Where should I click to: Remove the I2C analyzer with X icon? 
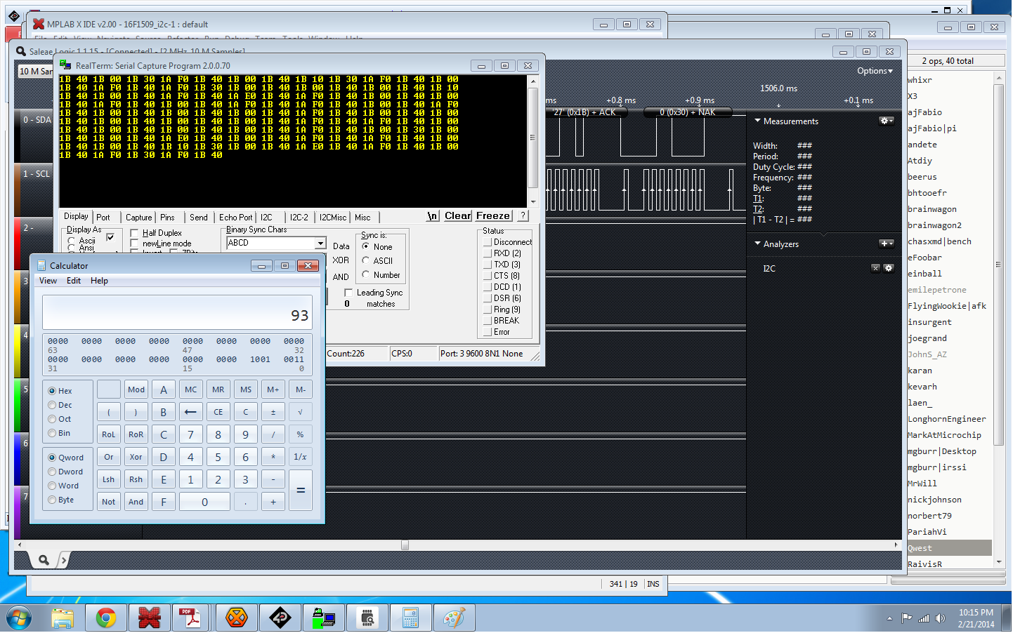tap(875, 268)
